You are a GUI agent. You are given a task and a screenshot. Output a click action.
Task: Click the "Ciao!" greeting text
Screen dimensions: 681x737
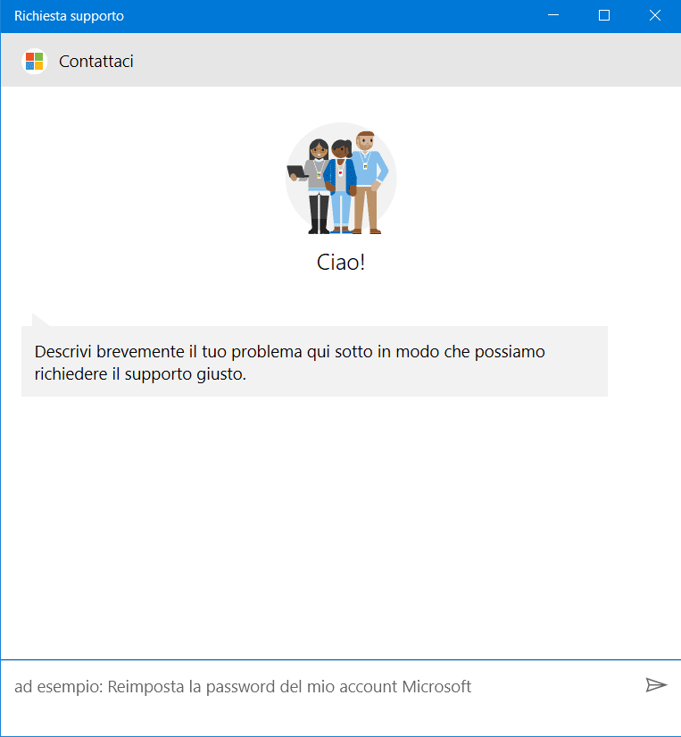[x=341, y=263]
